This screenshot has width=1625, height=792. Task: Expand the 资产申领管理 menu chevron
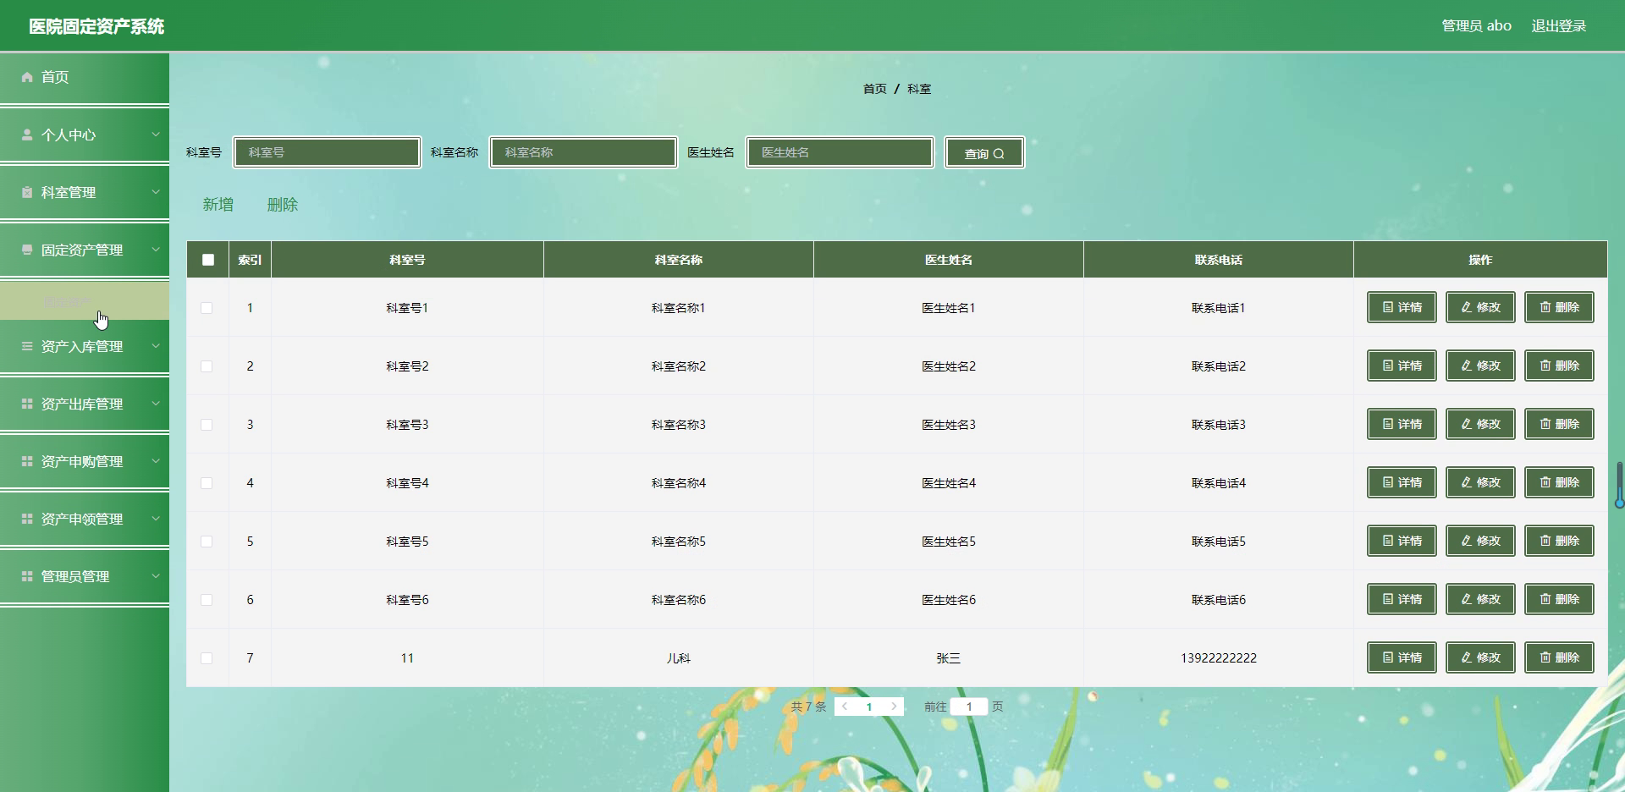(156, 518)
